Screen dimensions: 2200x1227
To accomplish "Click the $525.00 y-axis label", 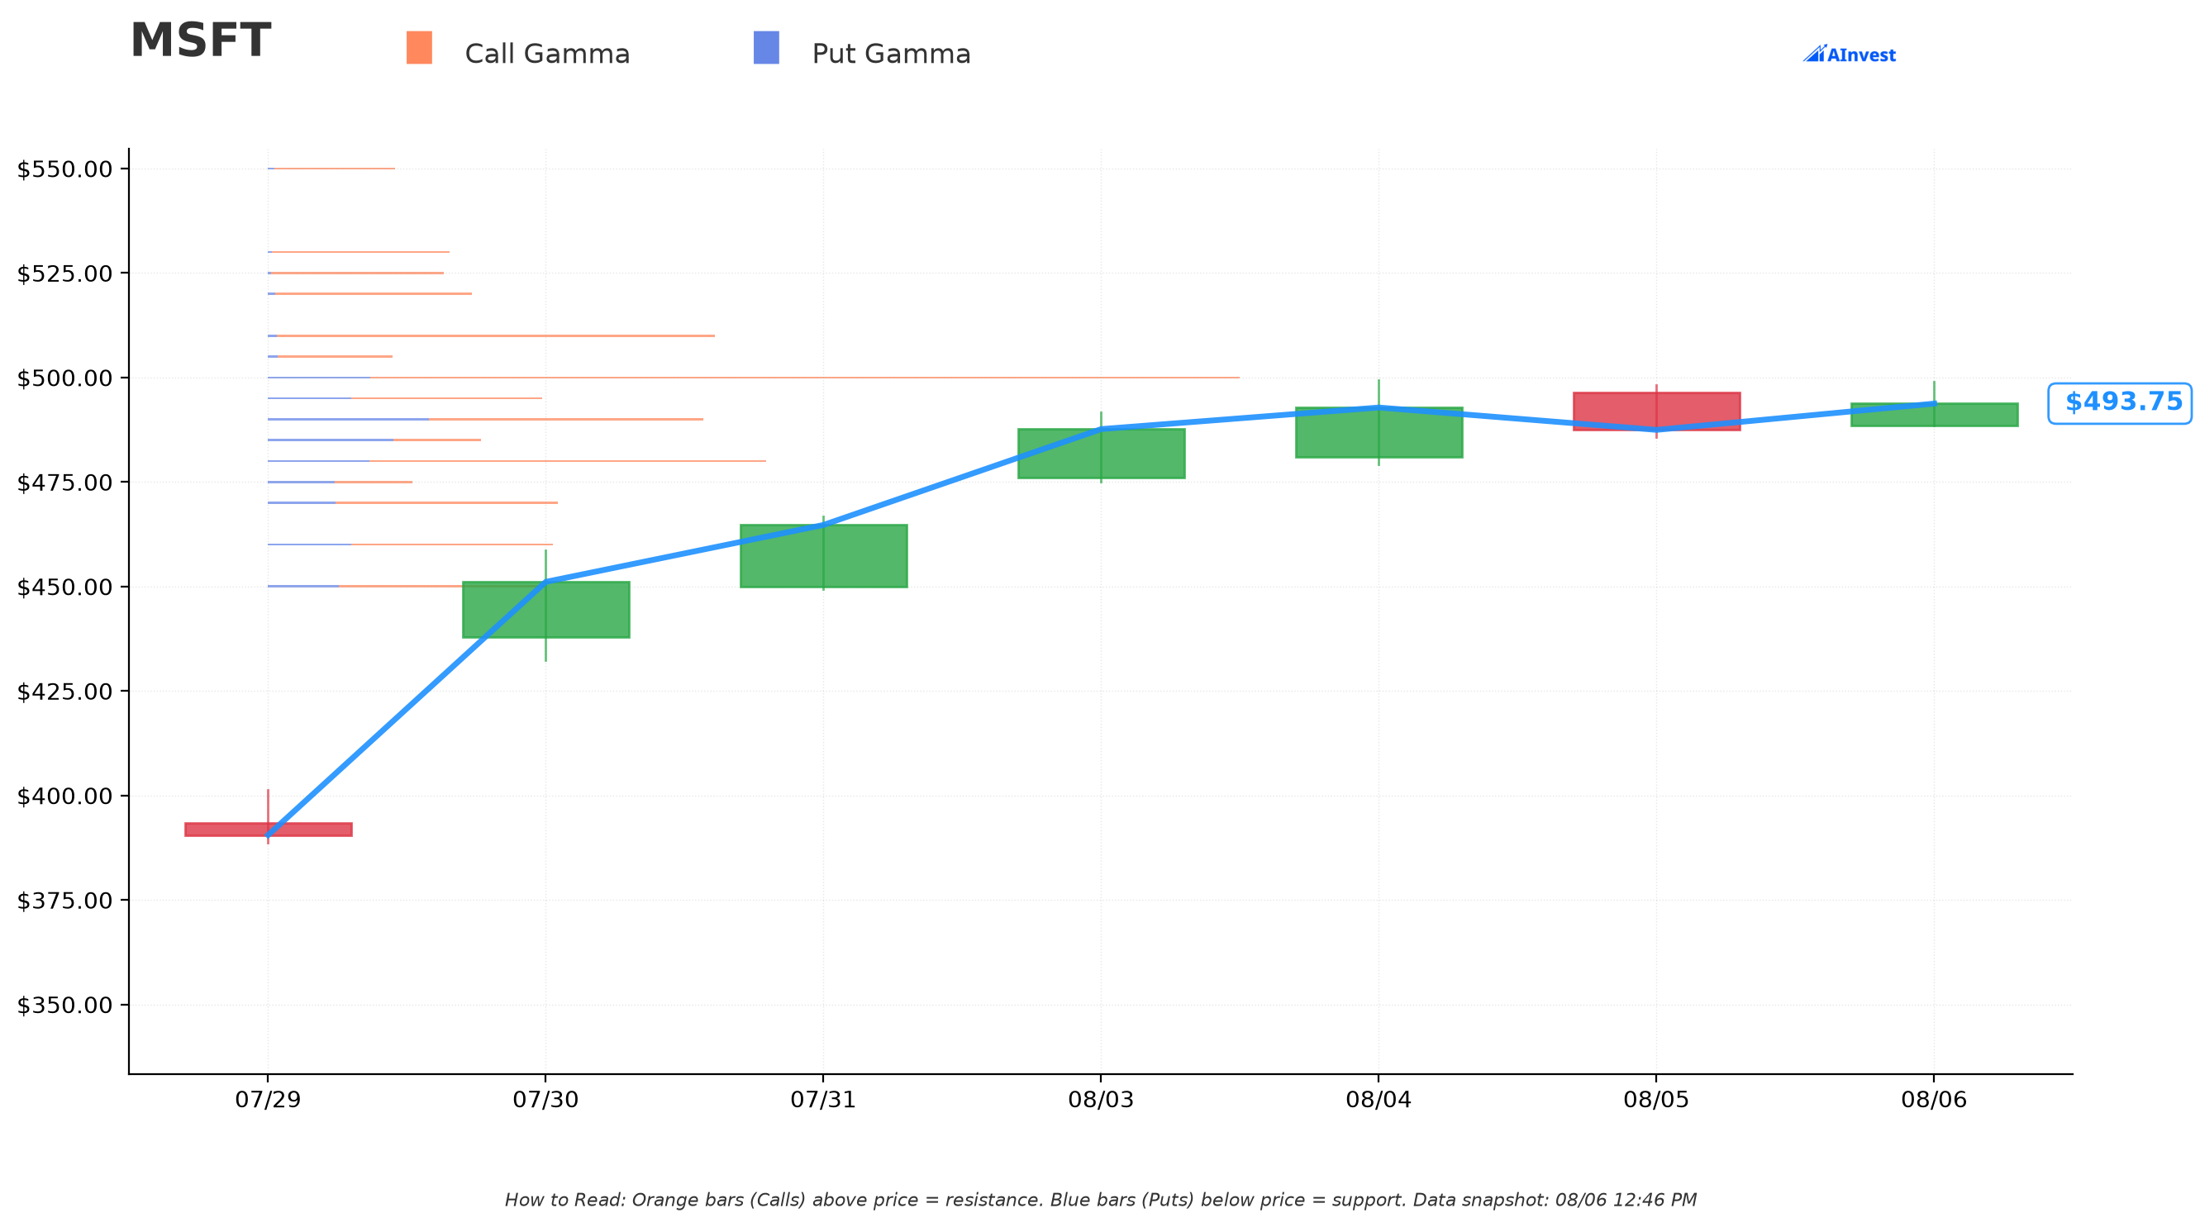I will point(65,273).
